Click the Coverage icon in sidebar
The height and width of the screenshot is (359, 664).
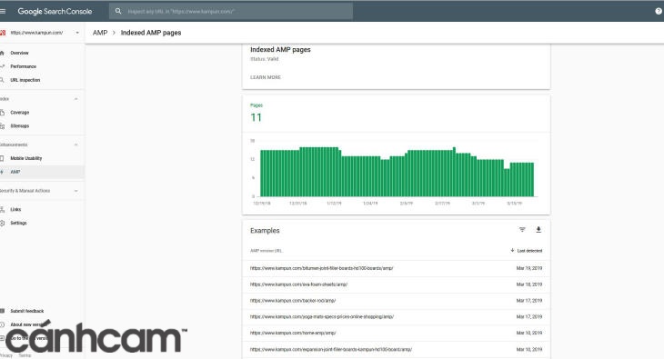click(2, 113)
